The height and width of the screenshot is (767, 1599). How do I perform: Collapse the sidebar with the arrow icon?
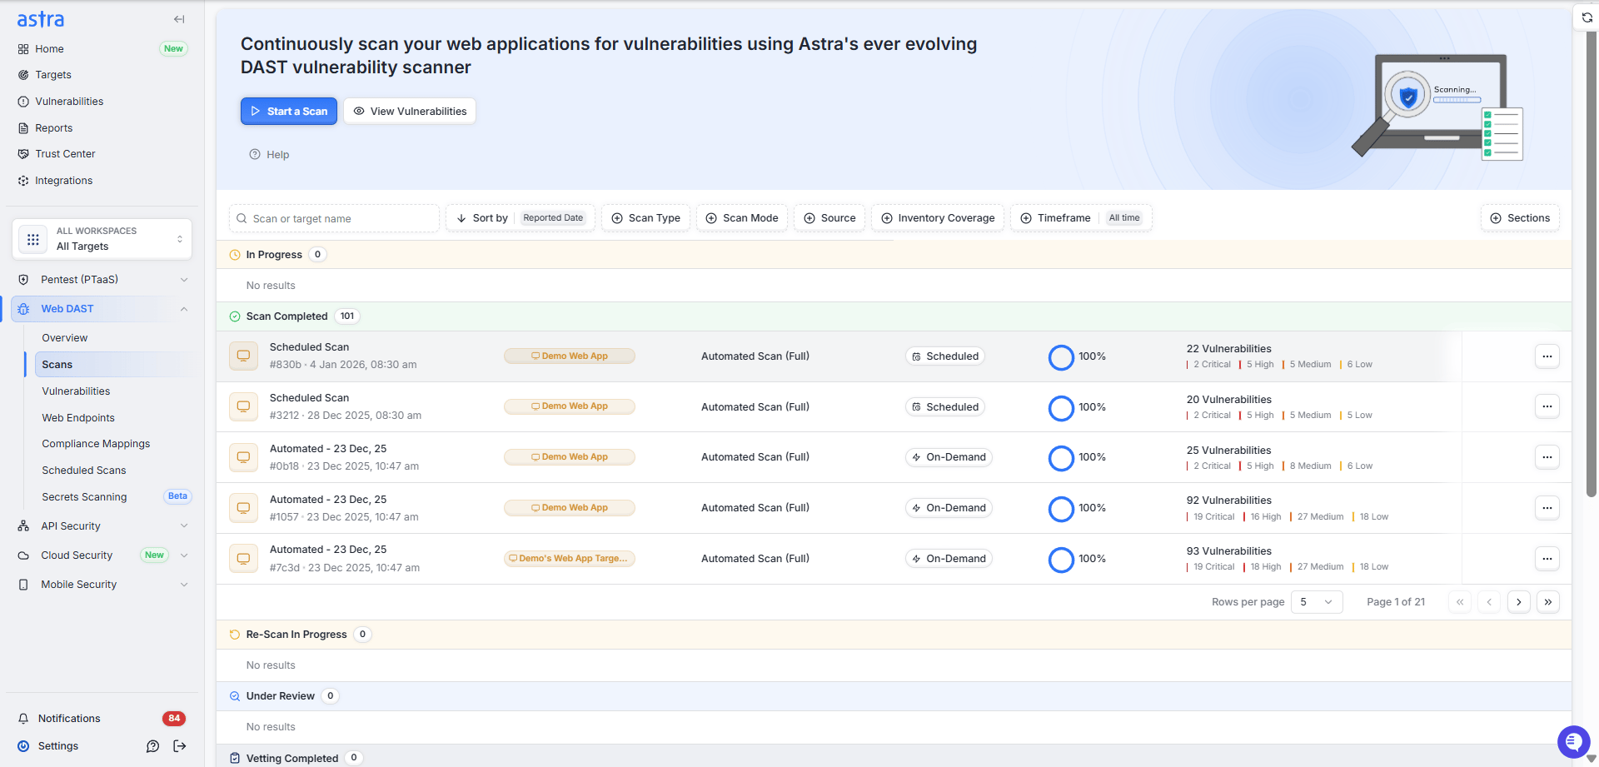tap(179, 19)
